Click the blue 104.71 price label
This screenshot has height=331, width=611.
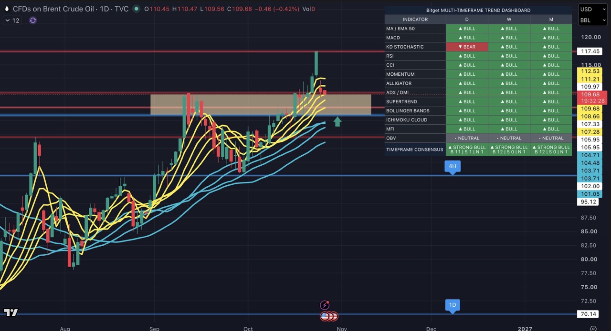point(590,155)
